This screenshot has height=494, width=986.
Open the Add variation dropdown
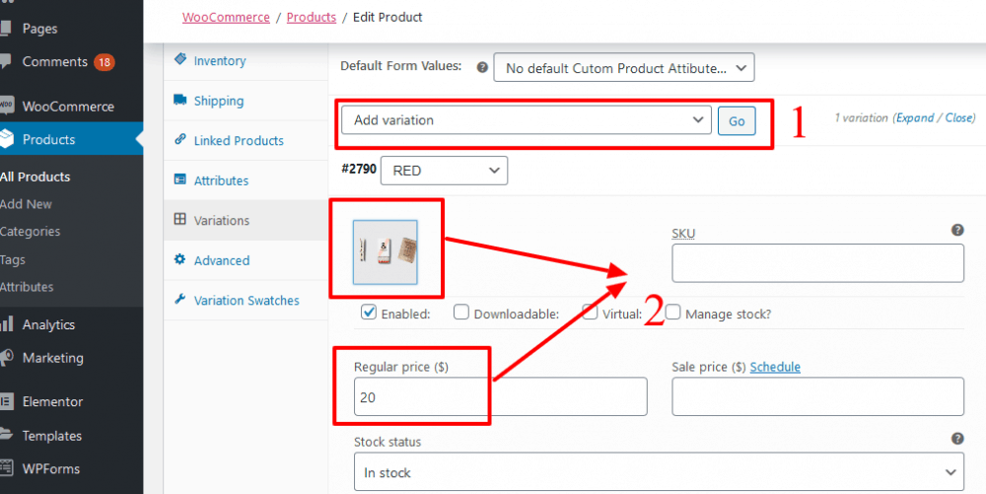[527, 120]
